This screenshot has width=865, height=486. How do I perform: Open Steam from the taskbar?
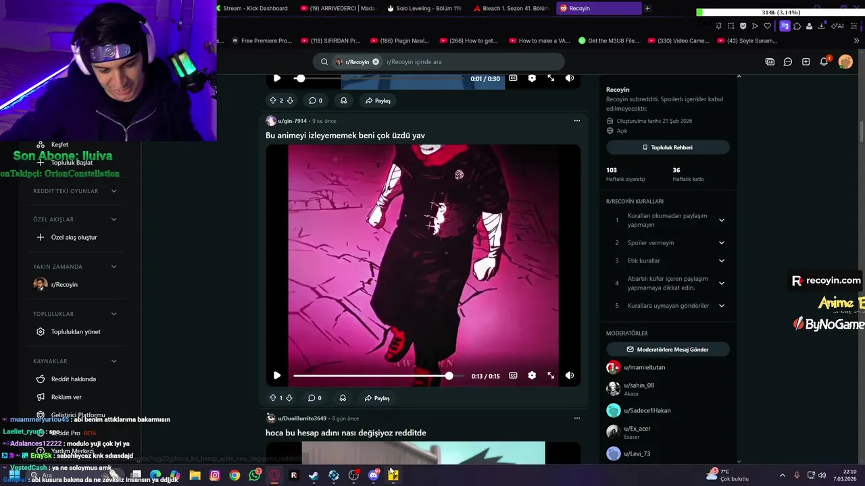tap(314, 475)
